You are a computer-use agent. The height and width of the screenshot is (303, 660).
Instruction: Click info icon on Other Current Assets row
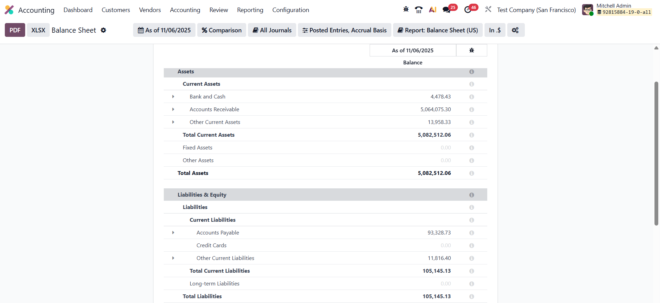[472, 122]
